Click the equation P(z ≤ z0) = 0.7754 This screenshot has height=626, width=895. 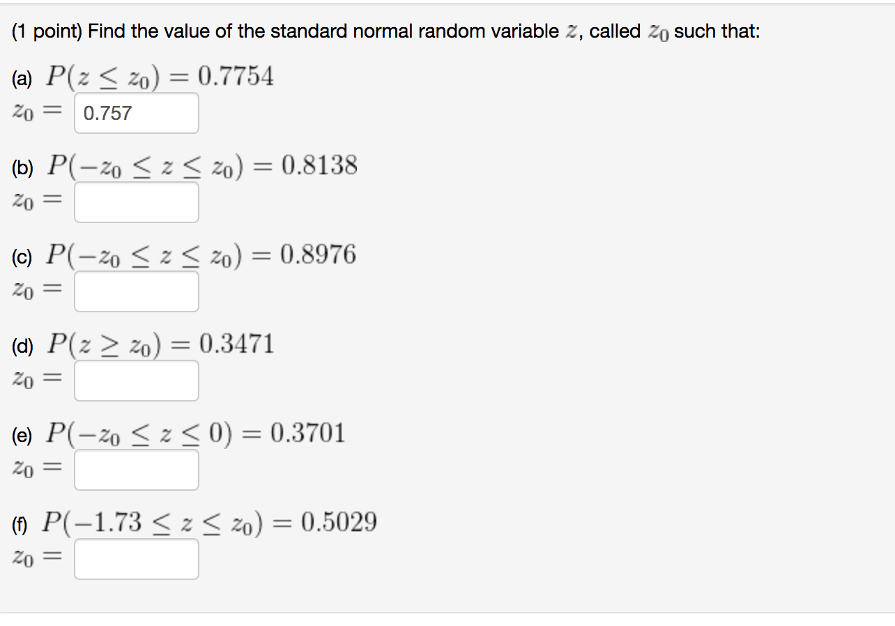click(x=160, y=77)
